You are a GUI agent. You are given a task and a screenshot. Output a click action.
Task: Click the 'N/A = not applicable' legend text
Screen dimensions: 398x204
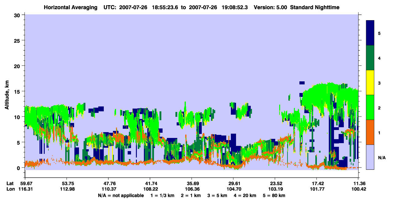coord(121,195)
